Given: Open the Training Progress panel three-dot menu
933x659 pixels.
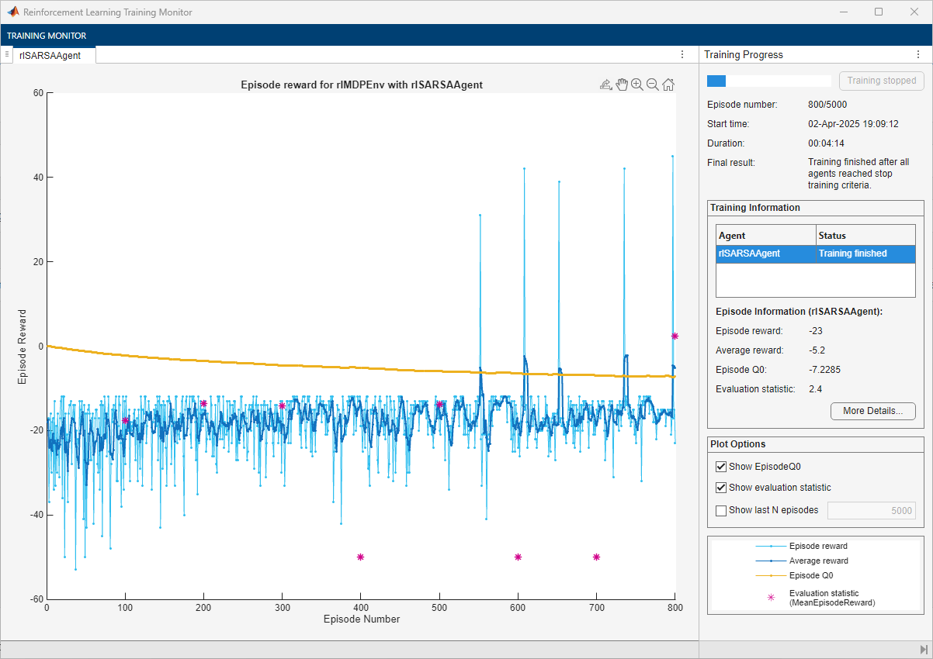Looking at the screenshot, I should 918,55.
